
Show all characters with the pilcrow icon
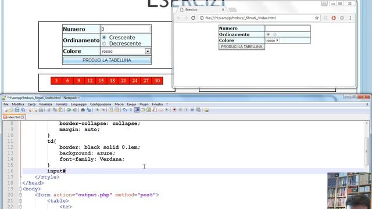130,110
